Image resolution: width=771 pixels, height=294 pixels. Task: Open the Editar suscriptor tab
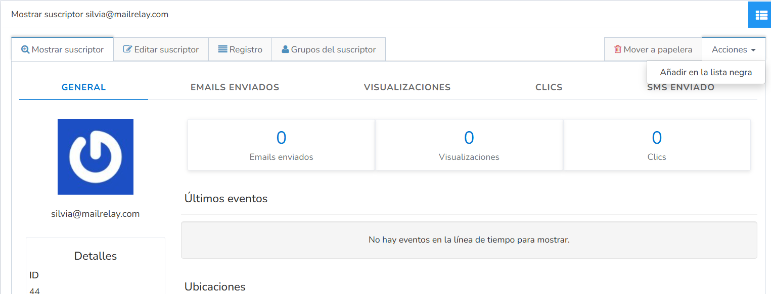(161, 49)
